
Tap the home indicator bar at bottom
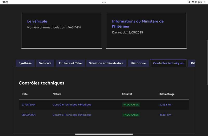(104, 134)
